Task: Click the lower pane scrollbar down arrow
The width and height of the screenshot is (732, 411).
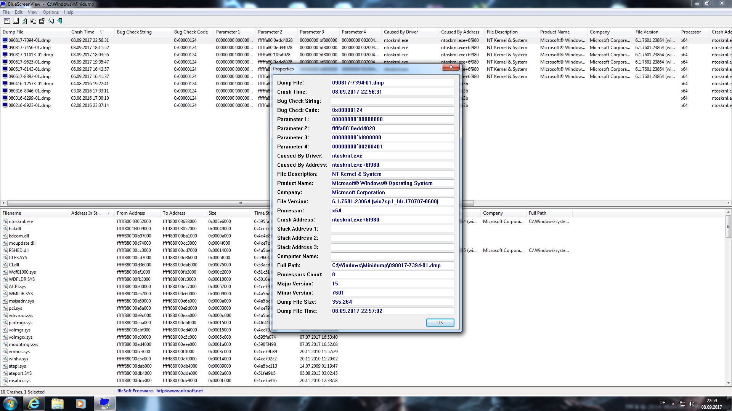Action: 728,383
